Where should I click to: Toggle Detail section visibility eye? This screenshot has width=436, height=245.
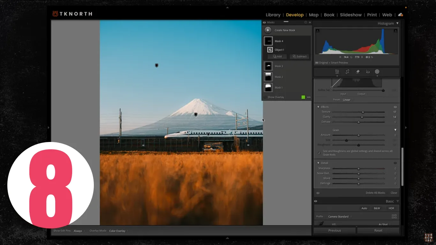395,163
